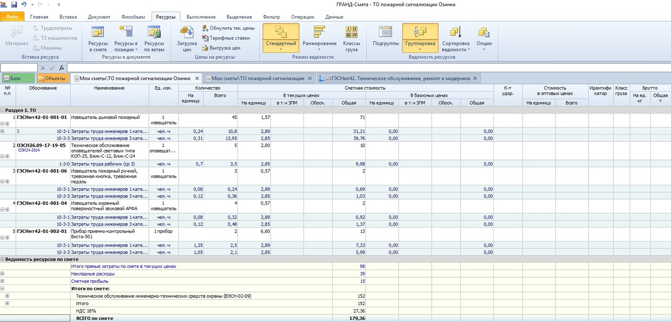Click Обнулить тек. цены
671x322 pixels.
228,28
